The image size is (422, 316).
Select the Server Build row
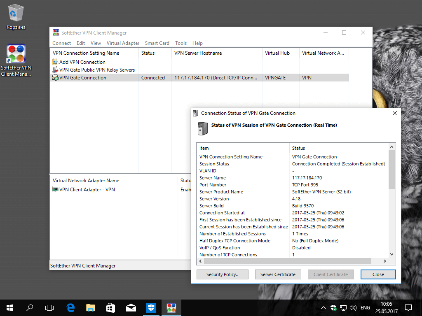[293, 206]
